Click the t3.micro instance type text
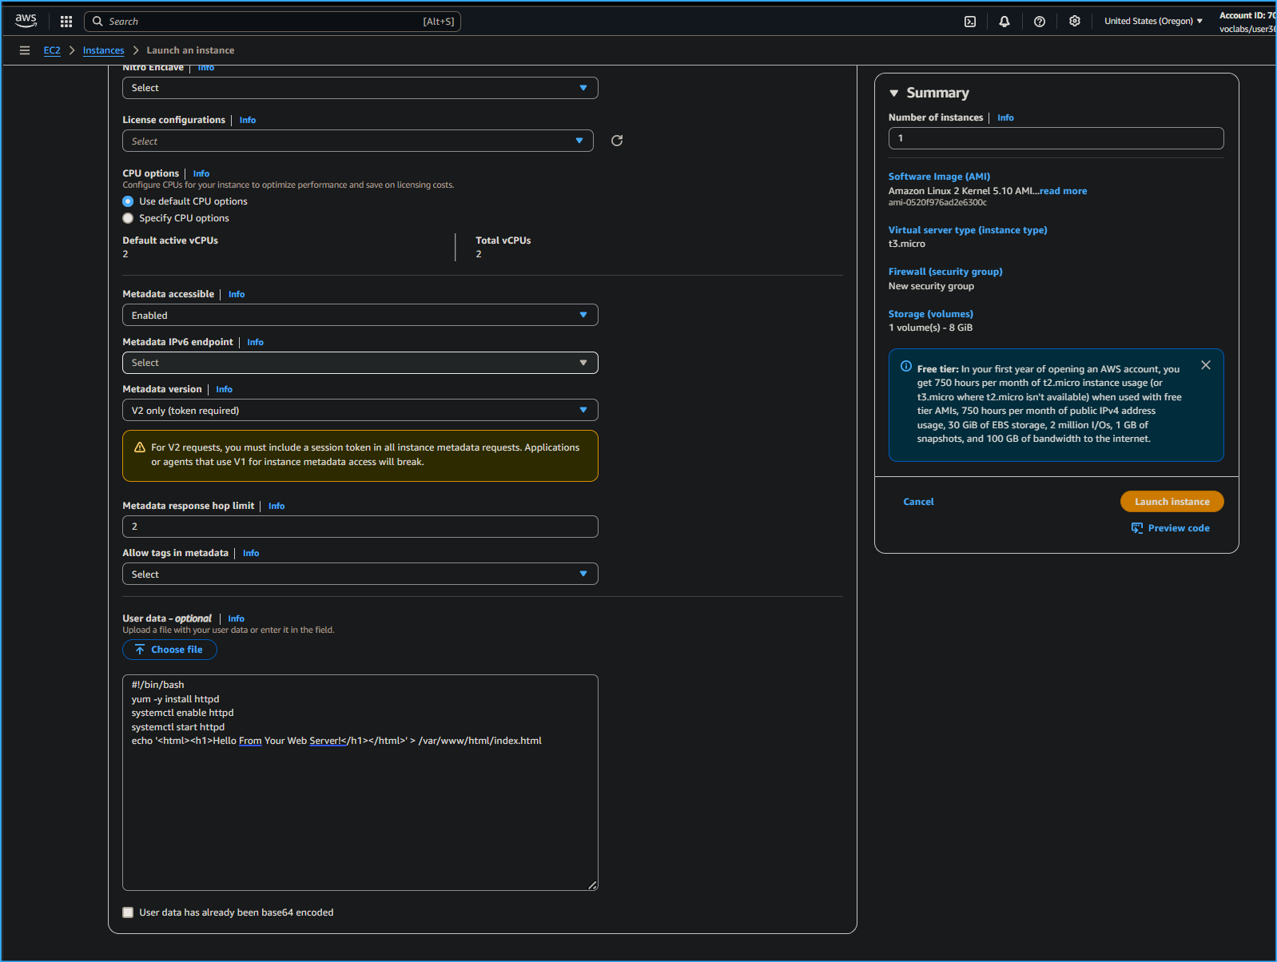The image size is (1277, 962). tap(907, 244)
